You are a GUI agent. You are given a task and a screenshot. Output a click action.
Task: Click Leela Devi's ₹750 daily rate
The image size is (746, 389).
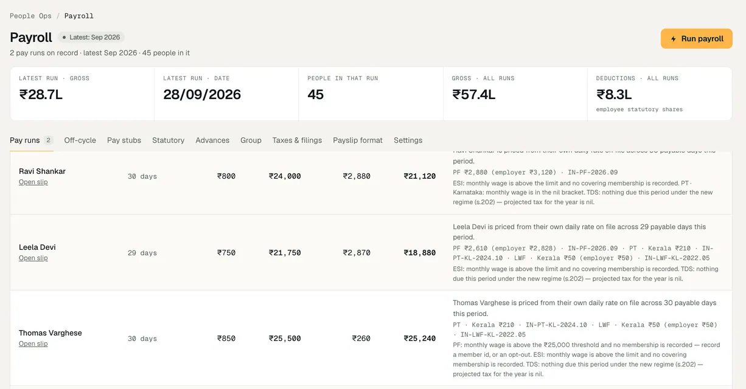pyautogui.click(x=226, y=253)
